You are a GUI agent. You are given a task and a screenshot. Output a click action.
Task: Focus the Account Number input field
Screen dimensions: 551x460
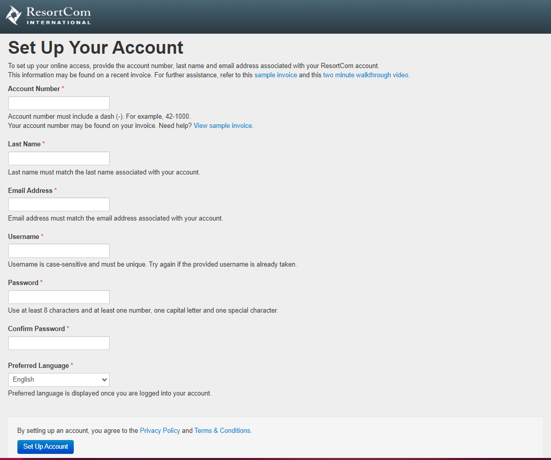[x=59, y=103]
